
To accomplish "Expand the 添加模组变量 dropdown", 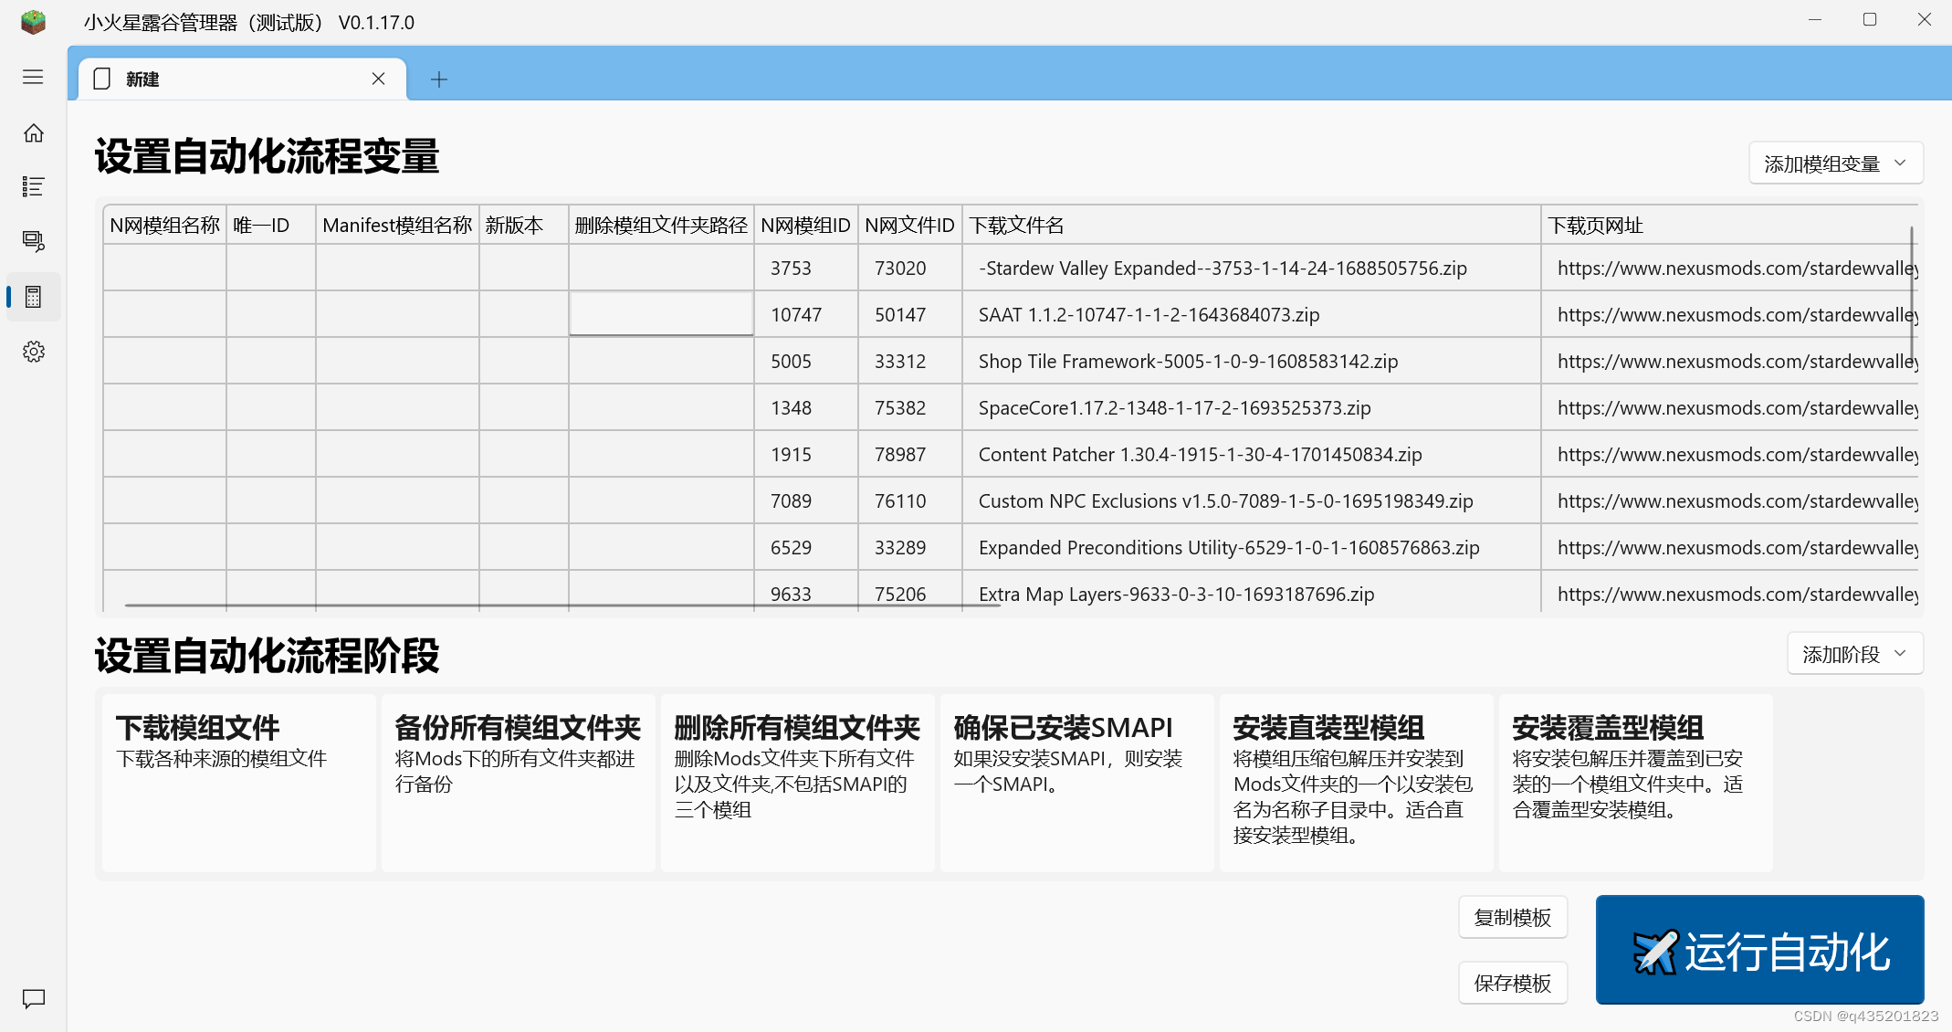I will [1835, 163].
